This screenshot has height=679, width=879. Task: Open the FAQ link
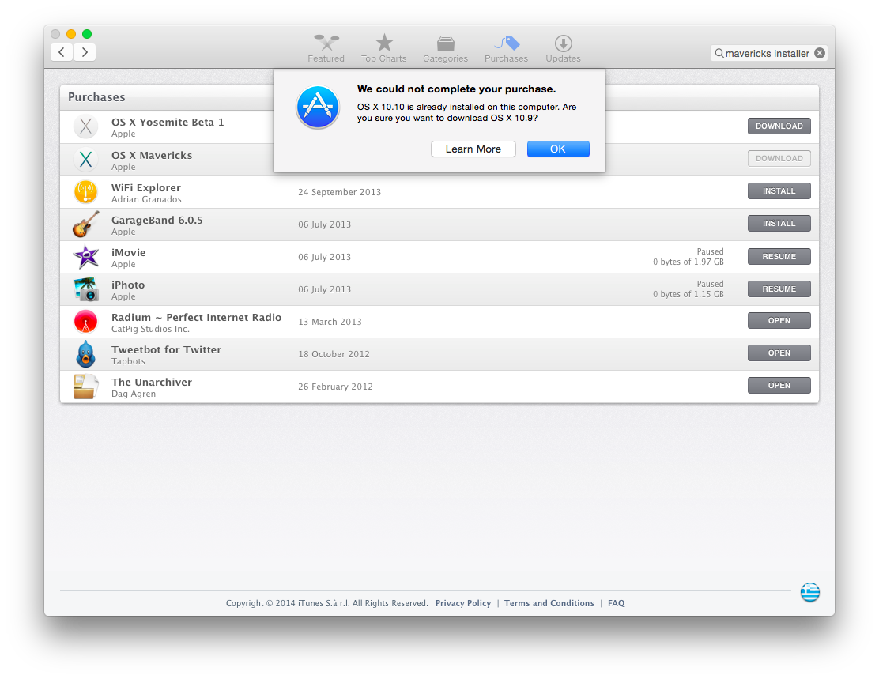[x=616, y=603]
